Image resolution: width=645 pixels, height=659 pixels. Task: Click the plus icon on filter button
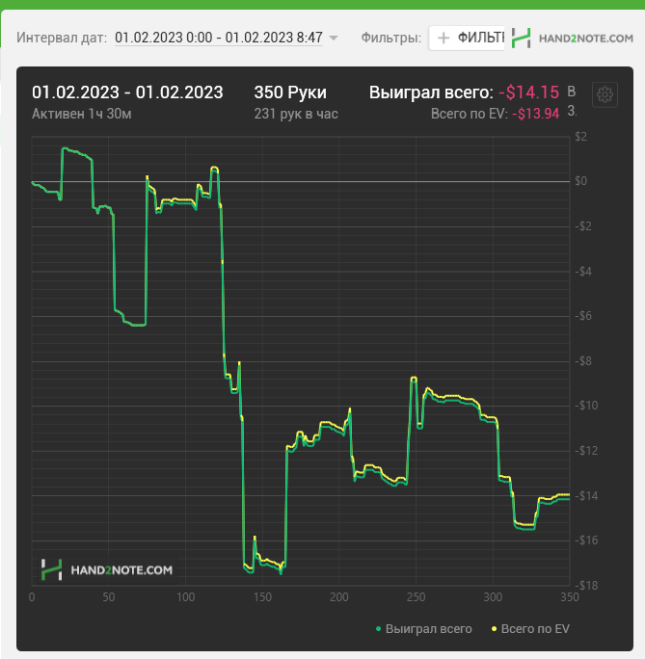[443, 39]
